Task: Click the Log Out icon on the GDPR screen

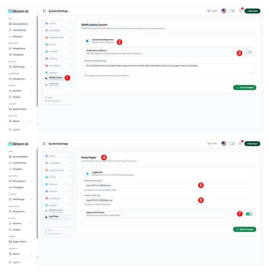Action: pyautogui.click(x=10, y=130)
